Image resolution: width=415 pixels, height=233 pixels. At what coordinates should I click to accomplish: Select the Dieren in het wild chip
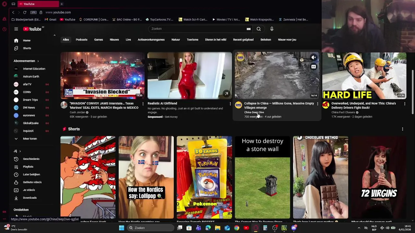click(216, 39)
